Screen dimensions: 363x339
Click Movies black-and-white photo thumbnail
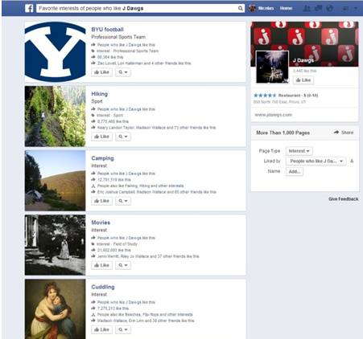(x=55, y=245)
